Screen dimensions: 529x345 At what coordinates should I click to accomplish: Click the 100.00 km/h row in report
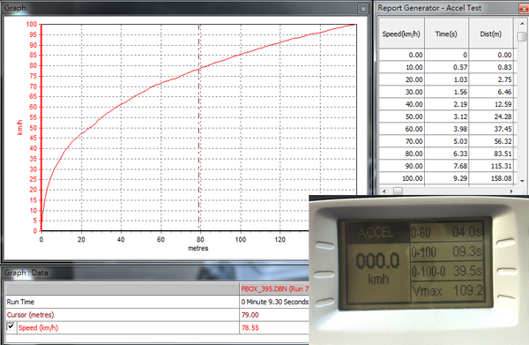447,178
